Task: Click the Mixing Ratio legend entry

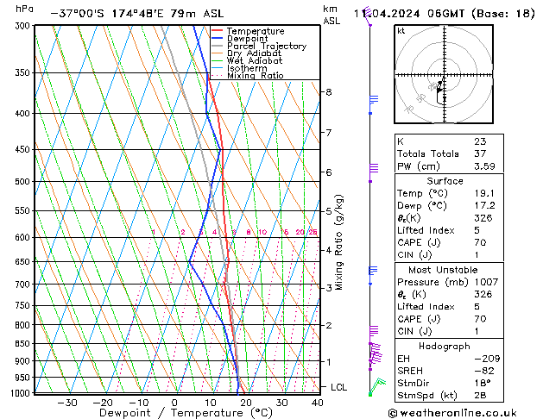Action: coord(256,75)
